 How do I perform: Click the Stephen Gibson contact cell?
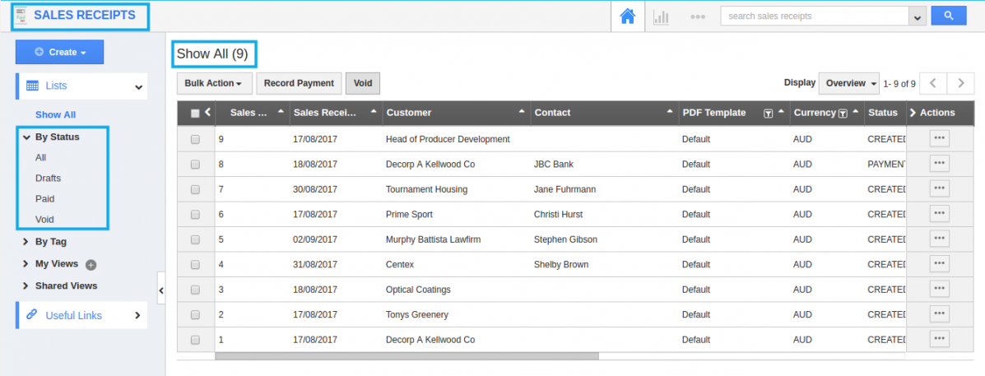click(565, 239)
